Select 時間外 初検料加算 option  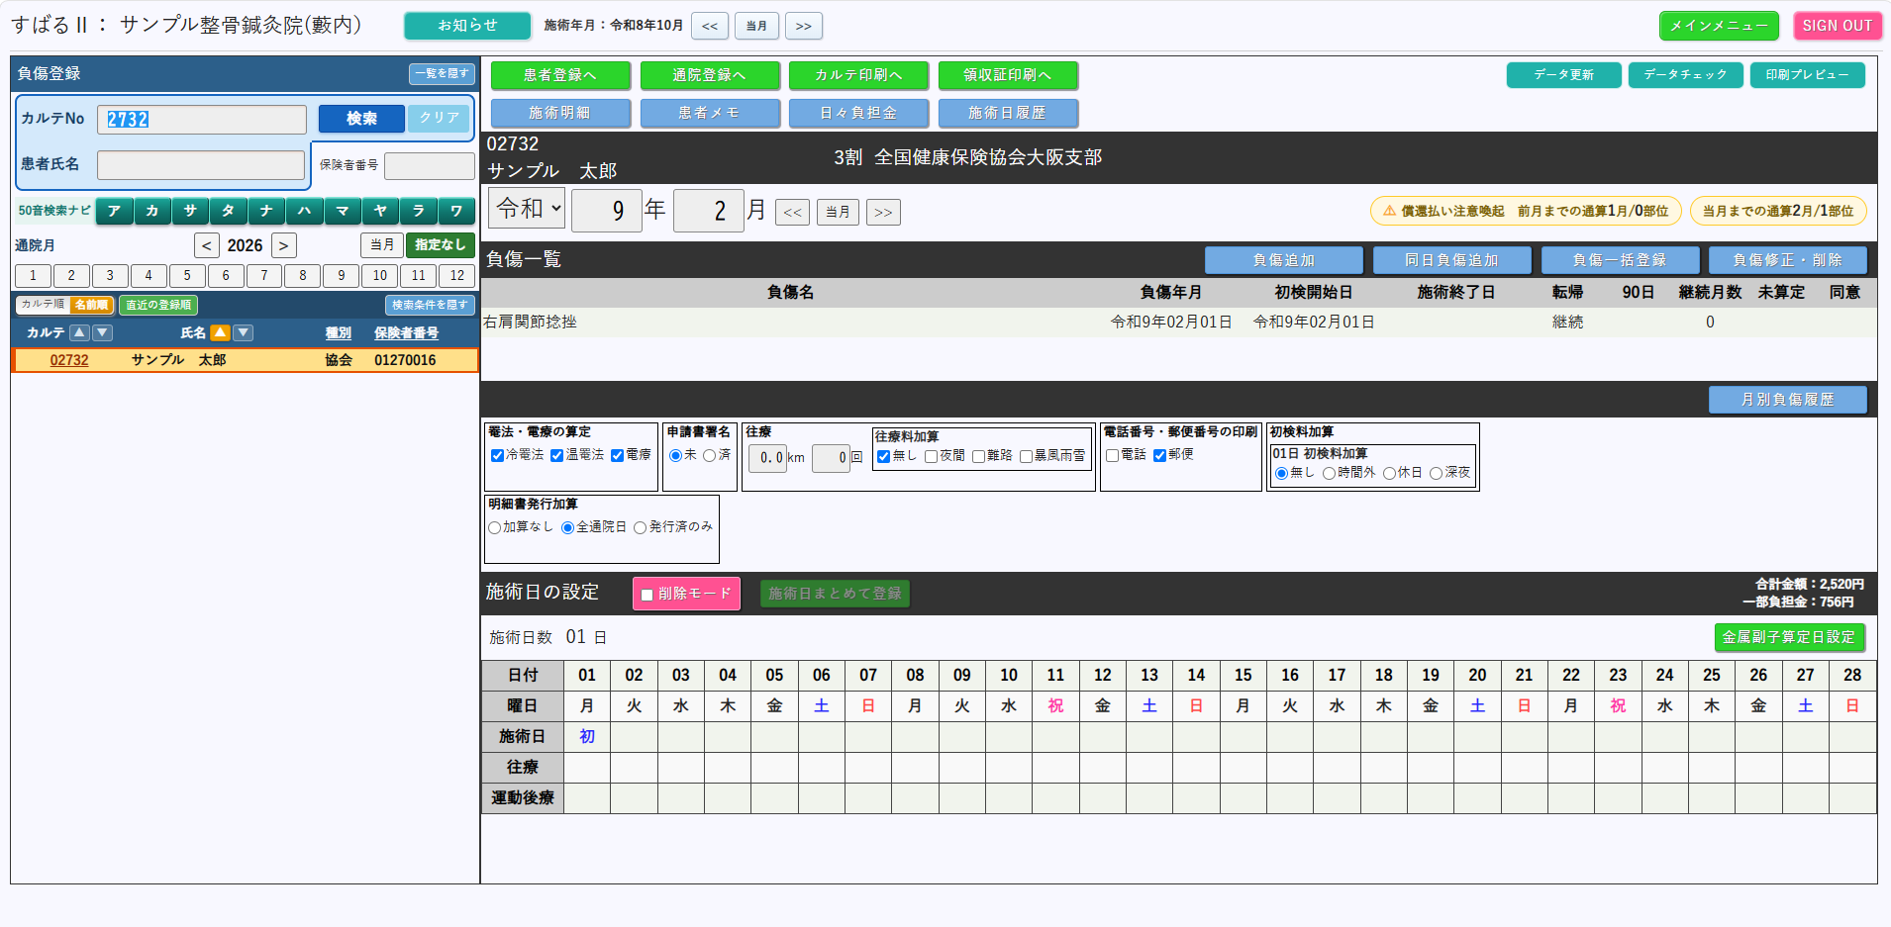point(1329,474)
